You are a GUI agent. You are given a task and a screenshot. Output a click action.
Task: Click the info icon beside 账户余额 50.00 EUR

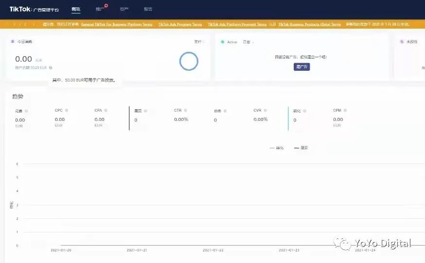click(51, 67)
